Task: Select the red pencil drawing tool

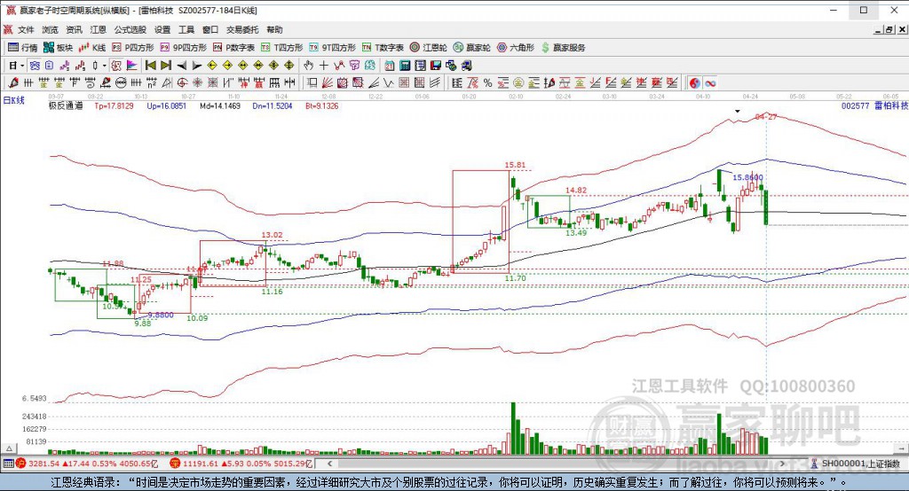Action: coord(13,83)
